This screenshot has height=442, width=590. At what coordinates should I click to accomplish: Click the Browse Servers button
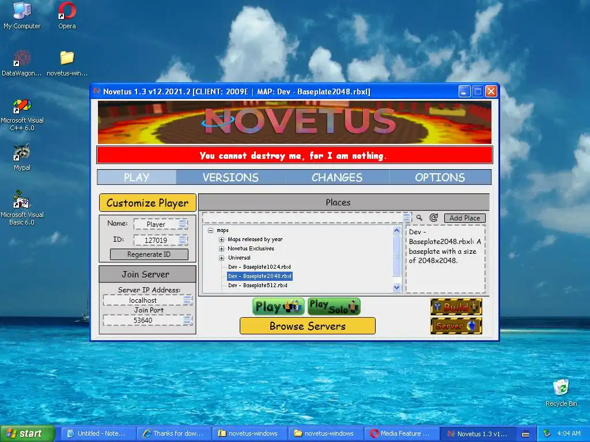(308, 326)
